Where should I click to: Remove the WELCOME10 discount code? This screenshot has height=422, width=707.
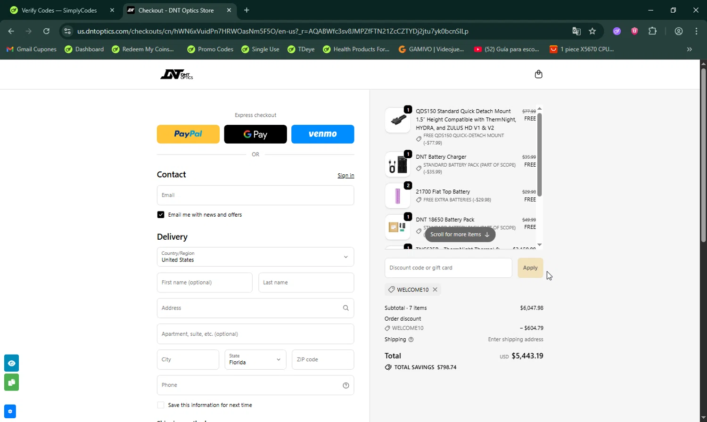tap(435, 290)
